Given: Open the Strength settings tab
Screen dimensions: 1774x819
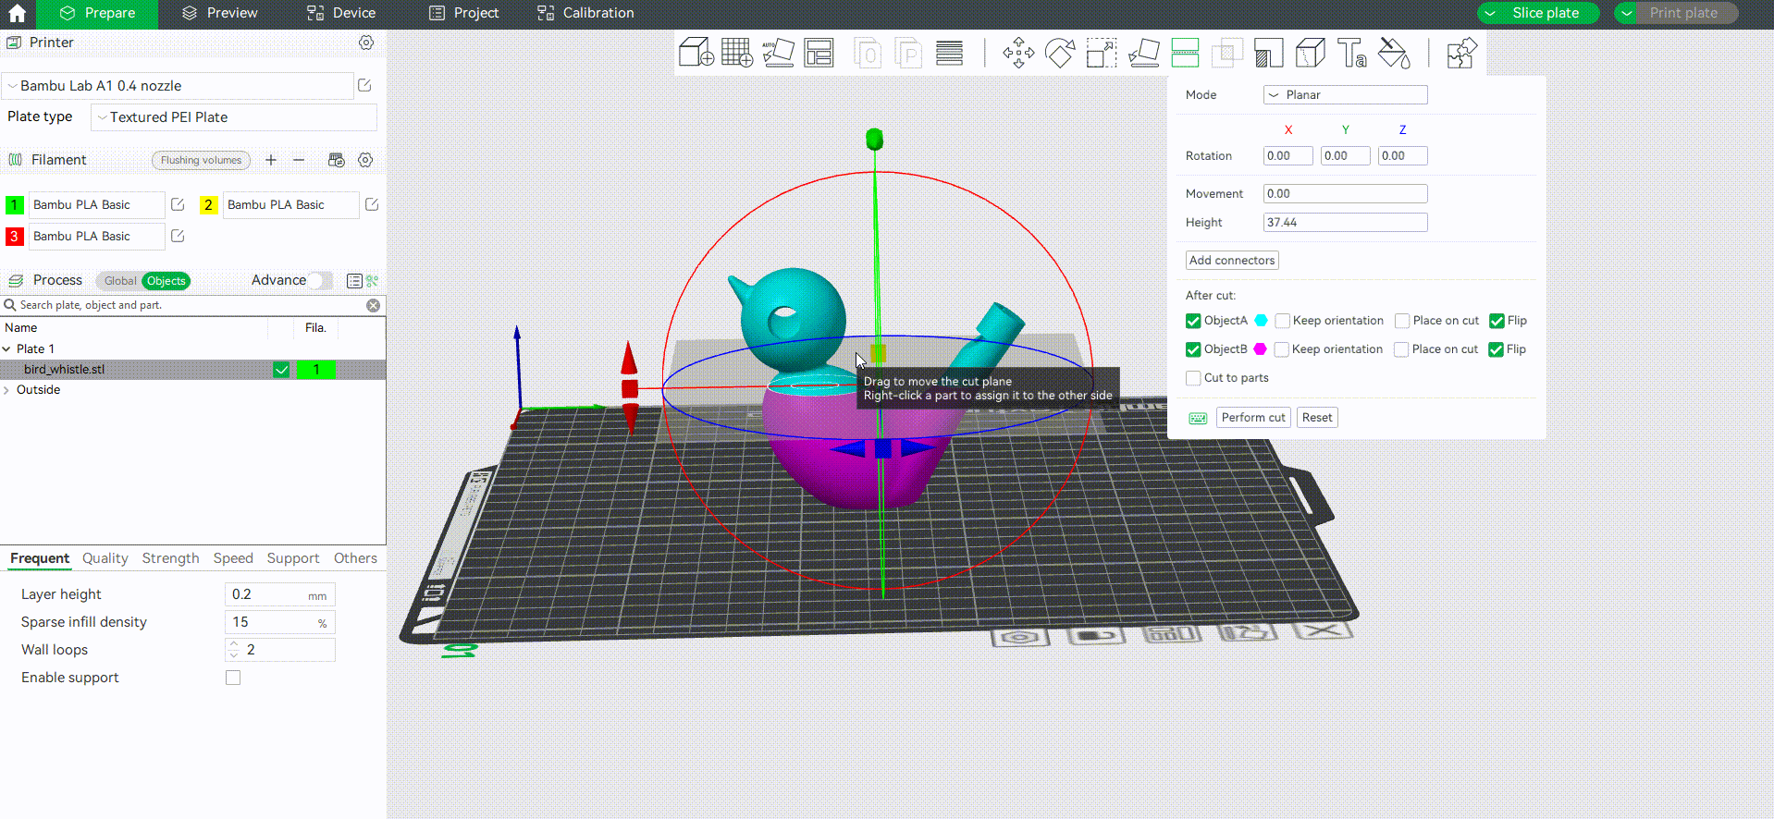Looking at the screenshot, I should 170,558.
